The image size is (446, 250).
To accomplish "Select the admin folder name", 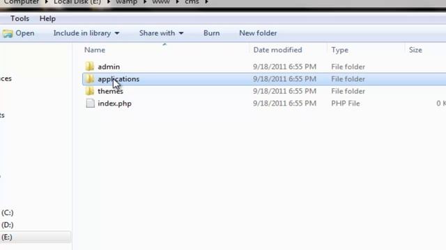I will click(109, 67).
